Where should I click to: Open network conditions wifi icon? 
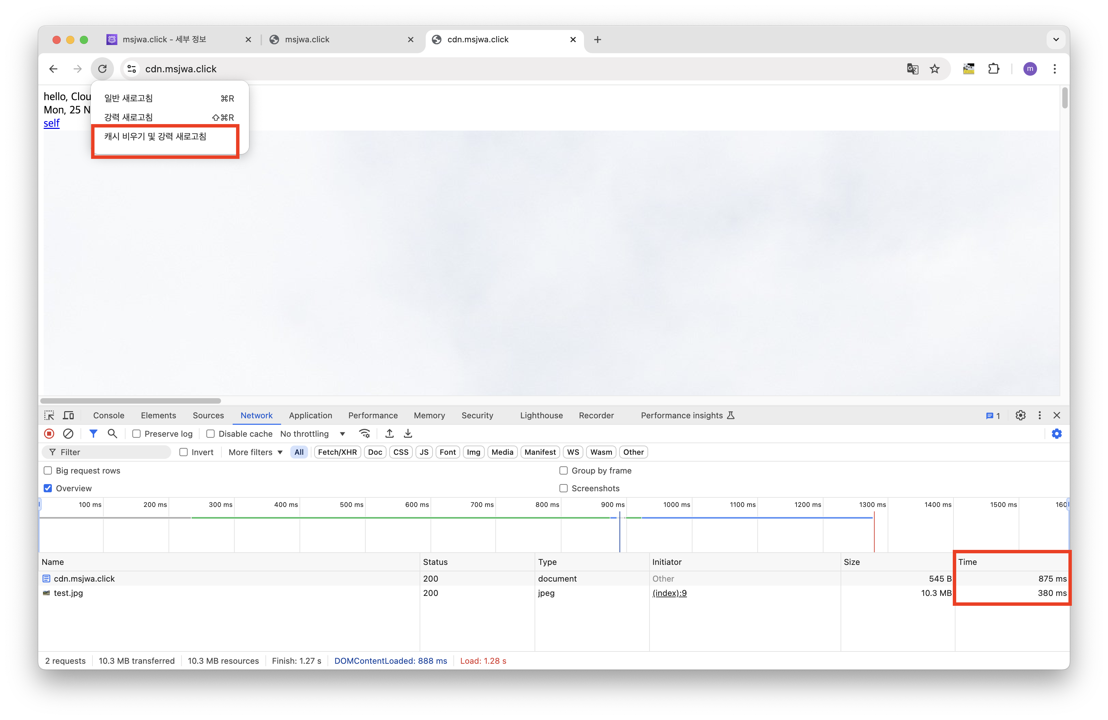point(365,434)
